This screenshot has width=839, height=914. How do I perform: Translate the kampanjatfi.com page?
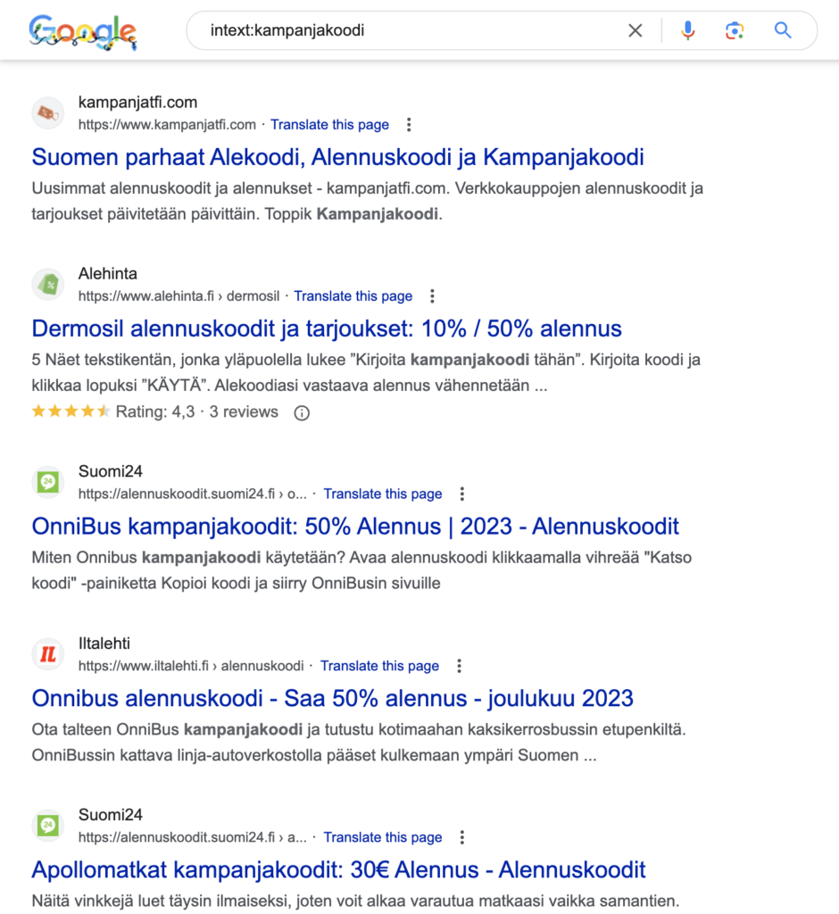click(329, 125)
